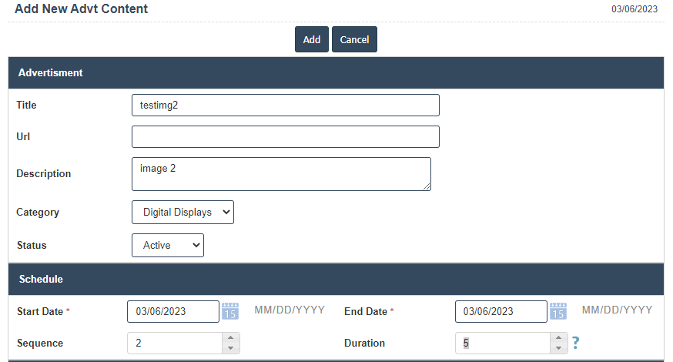Click into the Url input box
Screen dimensions: 673x362
coord(285,137)
